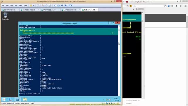
Task: Close the DCNODE@labbuildr tab
Action: (x=18, y=10)
